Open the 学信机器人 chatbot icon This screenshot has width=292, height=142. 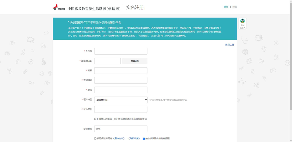tap(242, 24)
